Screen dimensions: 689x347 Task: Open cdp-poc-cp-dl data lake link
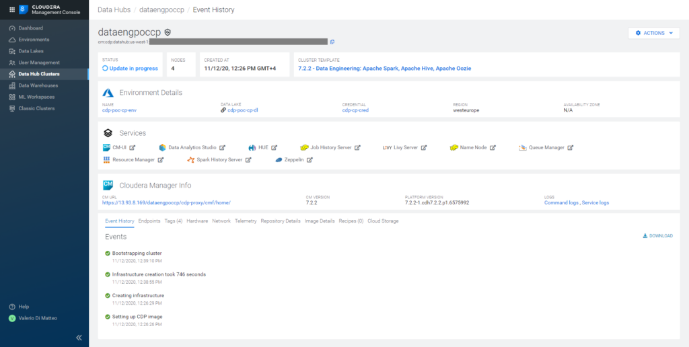242,110
